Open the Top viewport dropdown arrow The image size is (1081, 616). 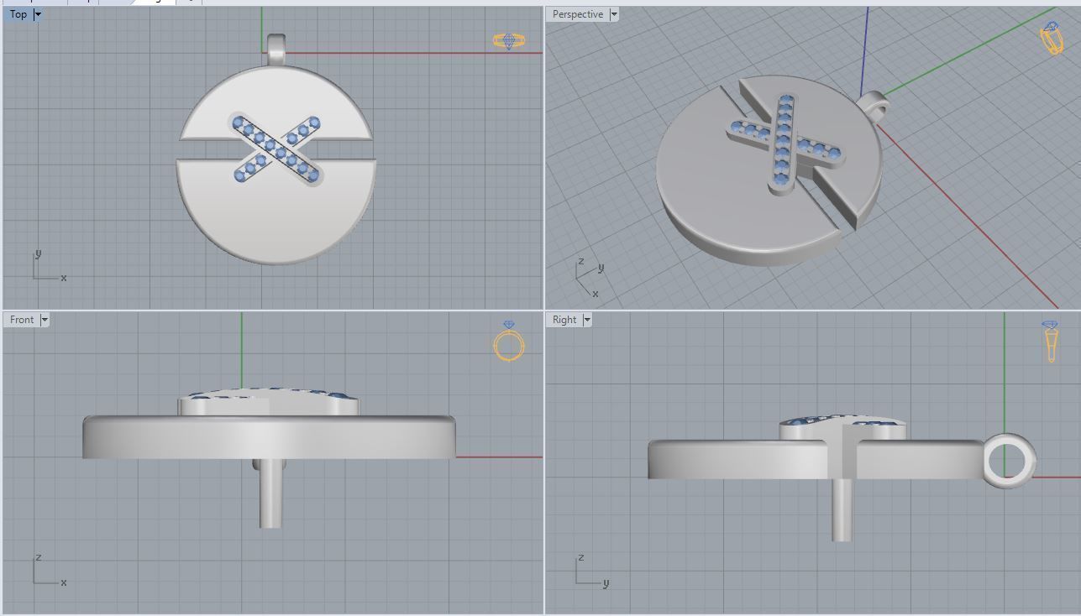click(x=38, y=14)
